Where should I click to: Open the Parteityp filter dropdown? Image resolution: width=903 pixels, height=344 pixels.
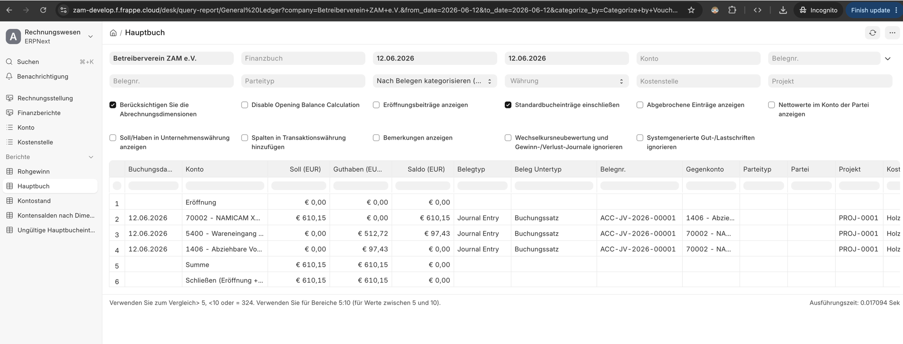[x=303, y=81]
